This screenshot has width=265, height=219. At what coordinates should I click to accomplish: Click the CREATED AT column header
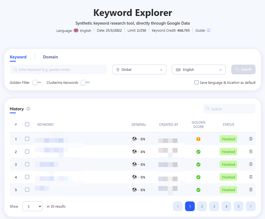(x=169, y=125)
